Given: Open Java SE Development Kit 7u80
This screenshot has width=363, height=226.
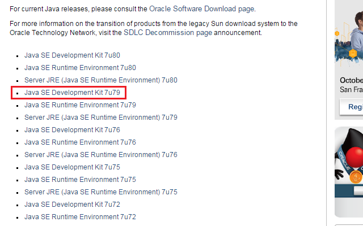Looking at the screenshot, I should point(72,55).
